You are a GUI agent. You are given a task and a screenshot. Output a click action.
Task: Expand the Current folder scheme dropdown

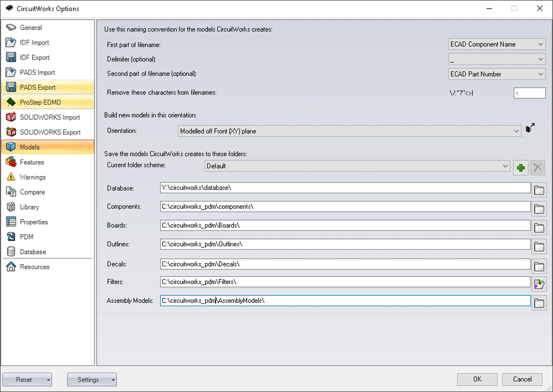(x=357, y=166)
